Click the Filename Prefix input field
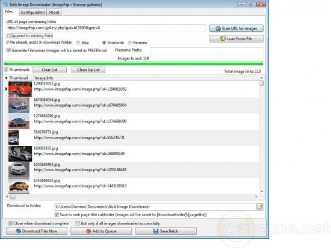331x248 pixels. (206, 50)
